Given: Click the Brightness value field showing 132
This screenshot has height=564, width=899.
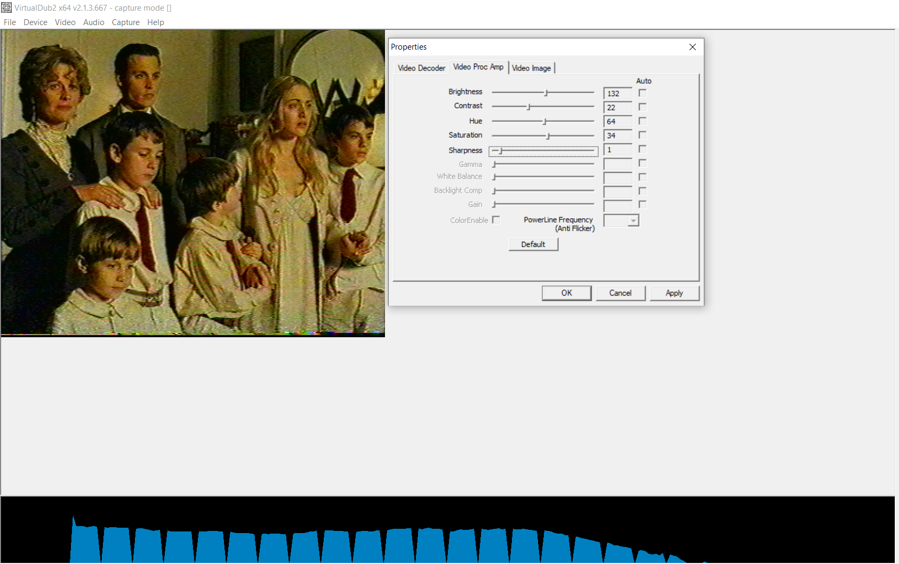Looking at the screenshot, I should 618,93.
